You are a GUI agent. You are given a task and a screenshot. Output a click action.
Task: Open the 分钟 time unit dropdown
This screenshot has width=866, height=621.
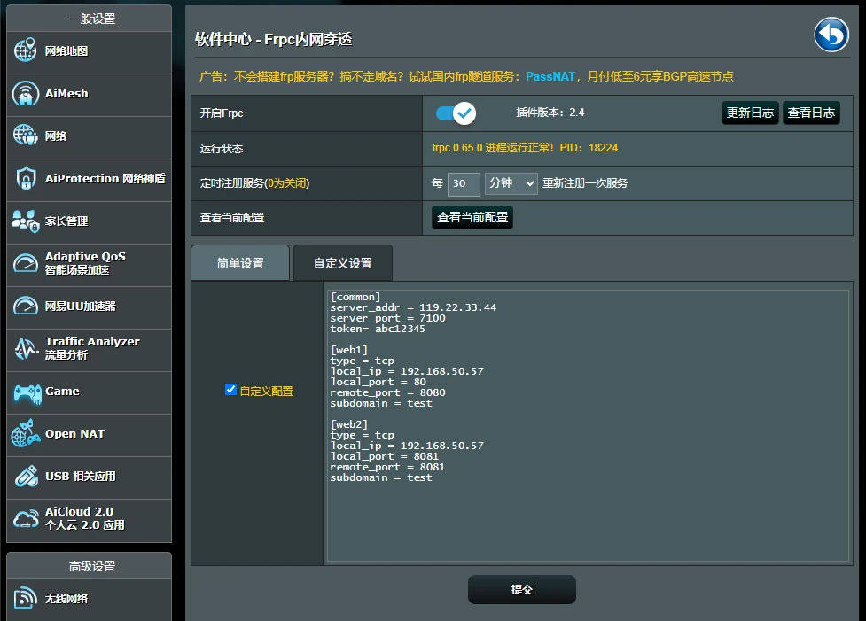(511, 183)
